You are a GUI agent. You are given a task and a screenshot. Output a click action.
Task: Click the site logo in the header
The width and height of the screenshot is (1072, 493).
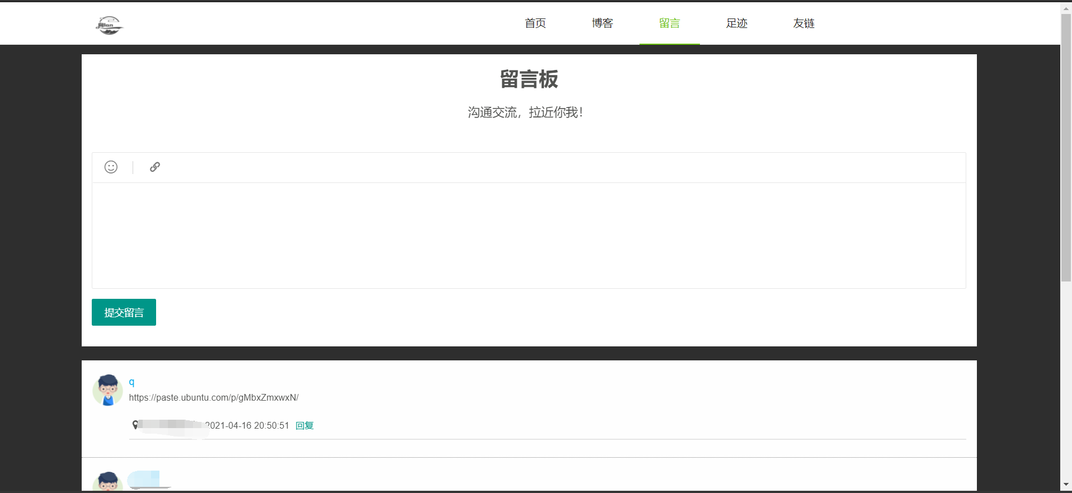109,25
